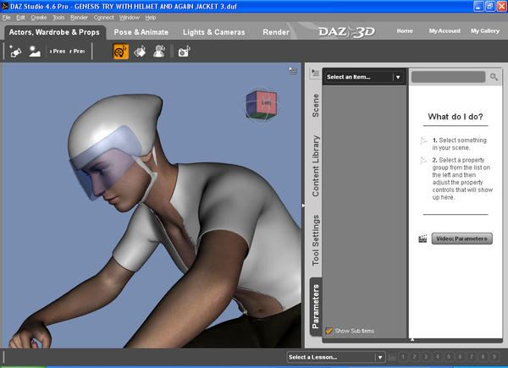Click lesson step button 9
The image size is (508, 368).
pos(494,357)
